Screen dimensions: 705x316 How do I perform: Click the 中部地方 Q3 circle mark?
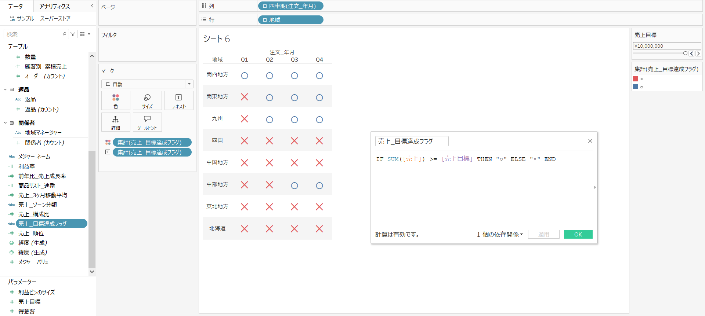coord(294,185)
